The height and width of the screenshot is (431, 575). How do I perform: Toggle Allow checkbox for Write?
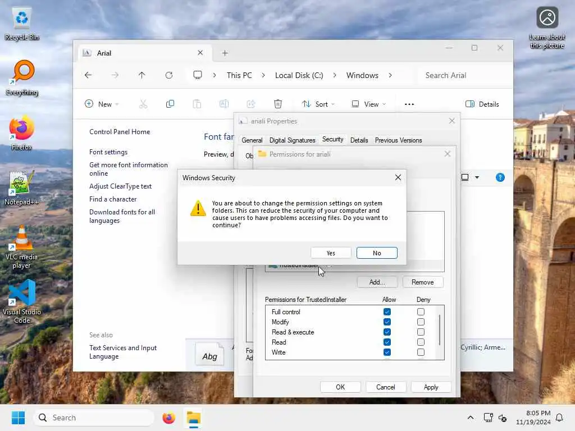click(x=387, y=352)
